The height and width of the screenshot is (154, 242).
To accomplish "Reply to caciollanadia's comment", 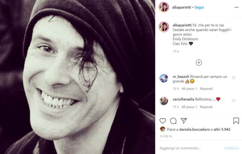I will click(x=206, y=107).
